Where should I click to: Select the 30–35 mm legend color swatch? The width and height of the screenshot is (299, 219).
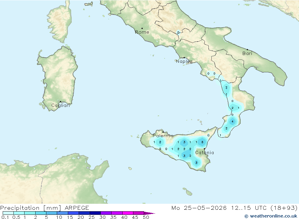click(106, 213)
